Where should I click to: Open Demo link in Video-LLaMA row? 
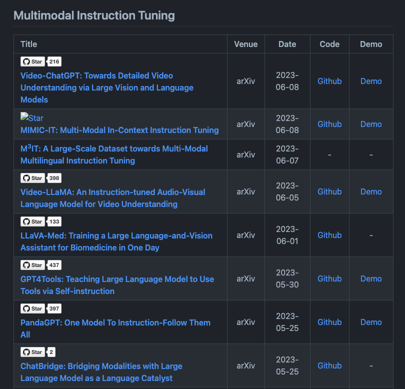point(371,191)
